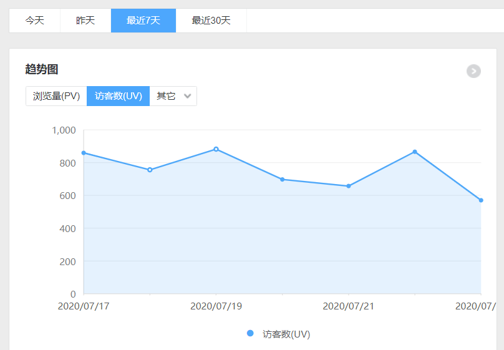The image size is (504, 350).
Task: Click the data point between 07/17 and 07/19
Action: coord(150,170)
